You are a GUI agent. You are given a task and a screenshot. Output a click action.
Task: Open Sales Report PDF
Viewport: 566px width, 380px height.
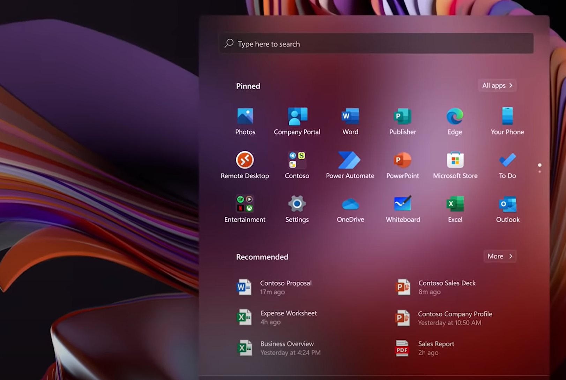coord(425,348)
